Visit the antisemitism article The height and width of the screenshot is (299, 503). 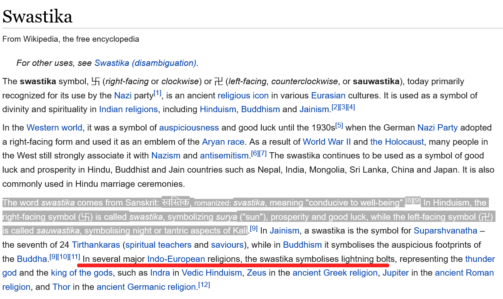click(224, 156)
